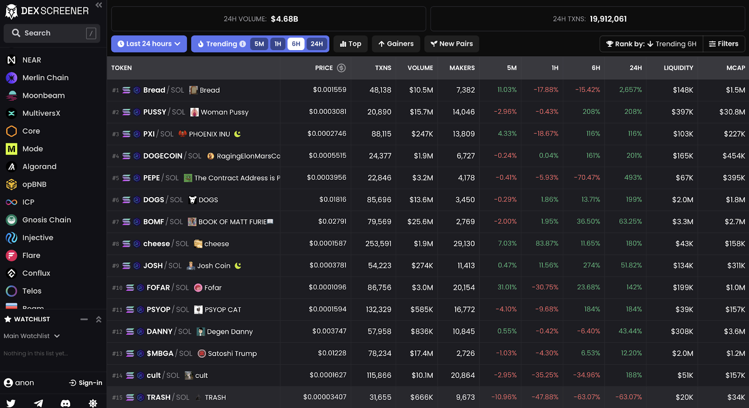Open the Conflux chain icon
The height and width of the screenshot is (408, 749).
pyautogui.click(x=12, y=274)
